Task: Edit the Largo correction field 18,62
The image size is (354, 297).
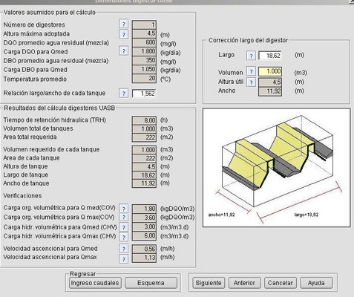Action: click(270, 56)
